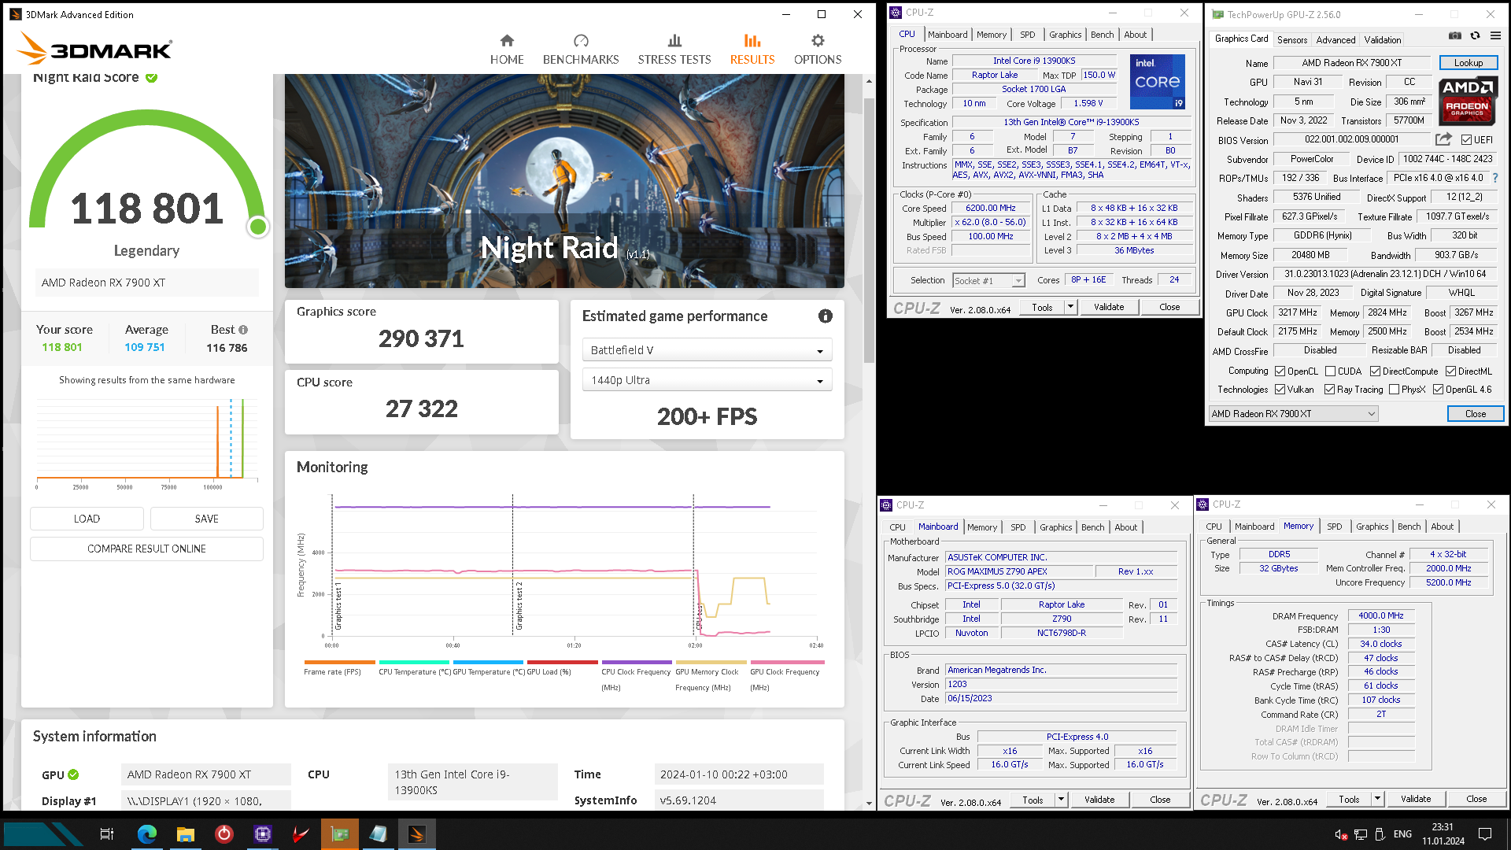The width and height of the screenshot is (1511, 850).
Task: Click the AMD Radeon logo in GPU-Z
Action: point(1468,101)
